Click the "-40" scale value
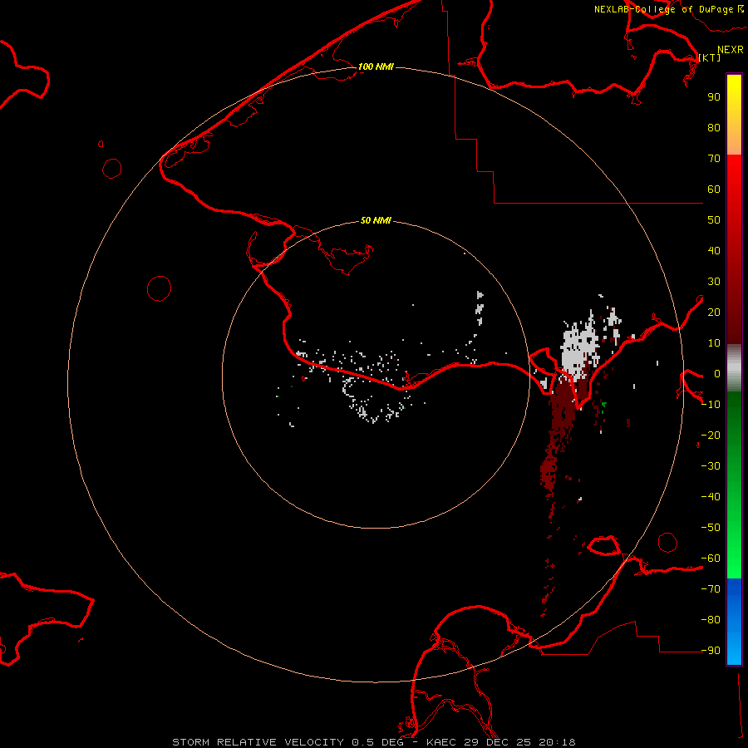748x748 pixels. [x=711, y=497]
